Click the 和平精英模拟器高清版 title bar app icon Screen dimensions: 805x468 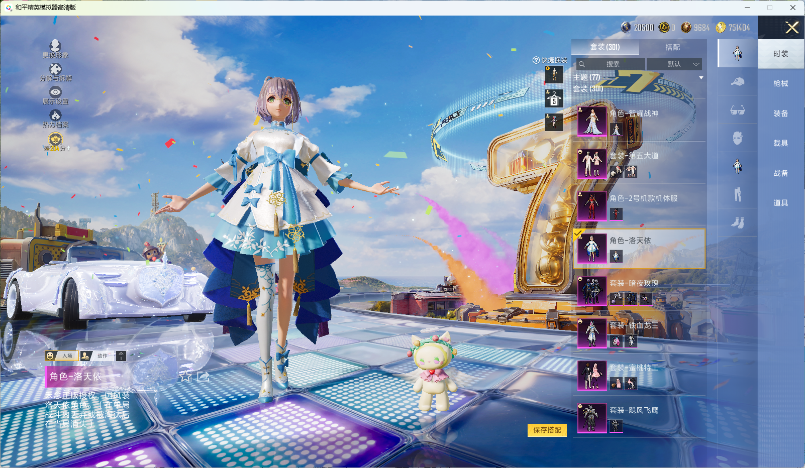point(9,8)
